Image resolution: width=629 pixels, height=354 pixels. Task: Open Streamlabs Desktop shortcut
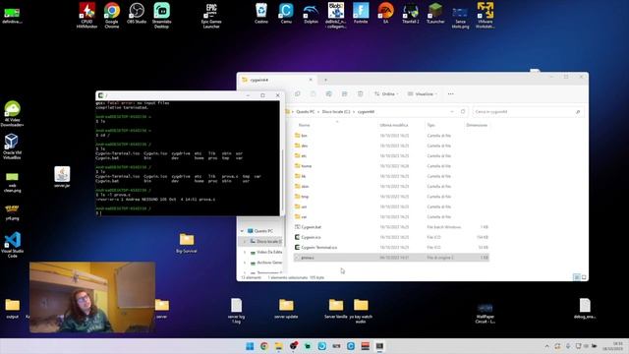161,16
